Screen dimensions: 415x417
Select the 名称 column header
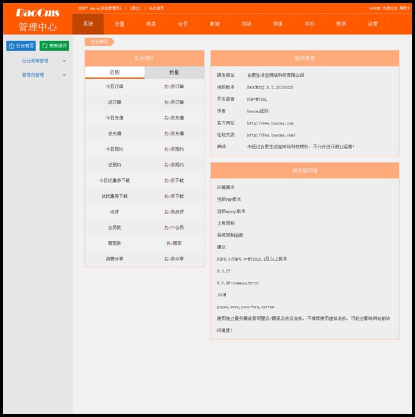pyautogui.click(x=115, y=72)
